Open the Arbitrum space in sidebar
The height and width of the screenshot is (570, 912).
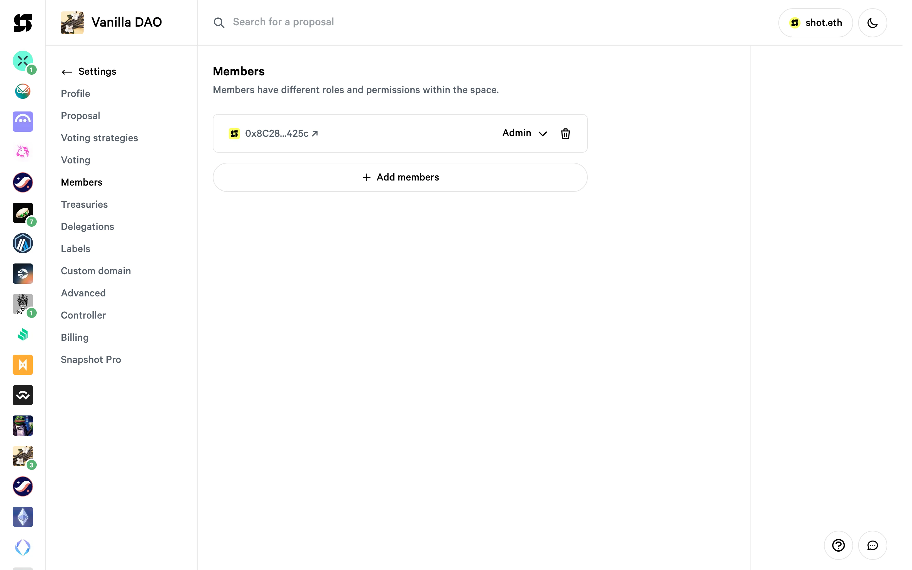22,243
